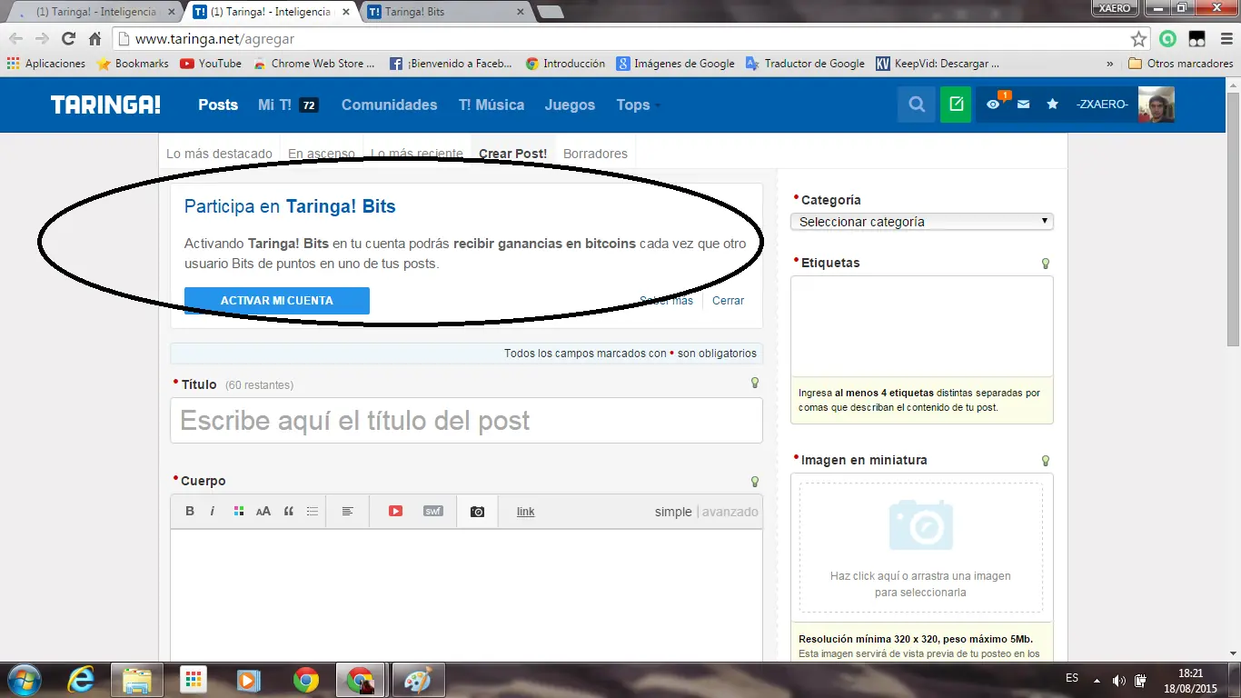Open the messages envelope icon

pos(1023,105)
